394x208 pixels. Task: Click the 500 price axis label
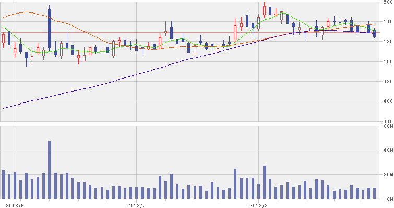(x=387, y=62)
